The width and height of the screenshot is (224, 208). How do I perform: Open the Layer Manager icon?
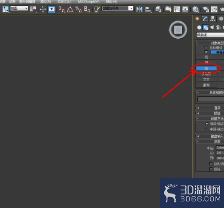point(158,9)
